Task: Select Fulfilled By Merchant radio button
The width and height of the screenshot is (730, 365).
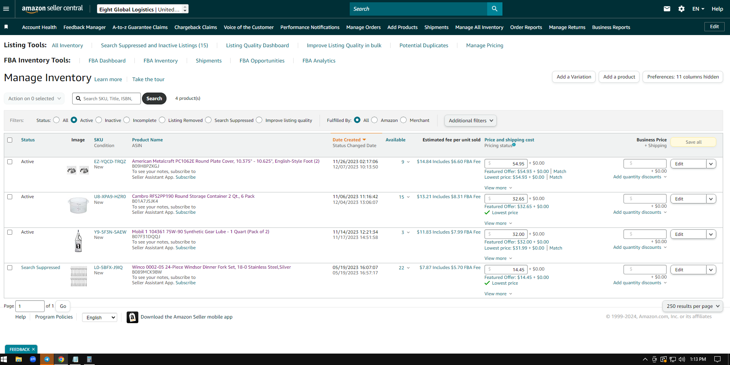Action: (404, 120)
